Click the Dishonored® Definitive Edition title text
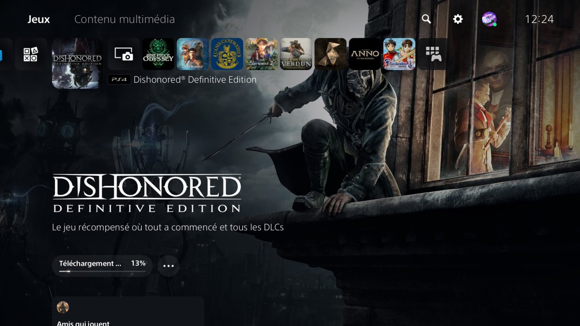 point(195,80)
